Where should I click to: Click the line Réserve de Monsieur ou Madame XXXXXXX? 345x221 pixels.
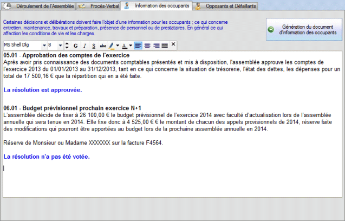coord(83,143)
